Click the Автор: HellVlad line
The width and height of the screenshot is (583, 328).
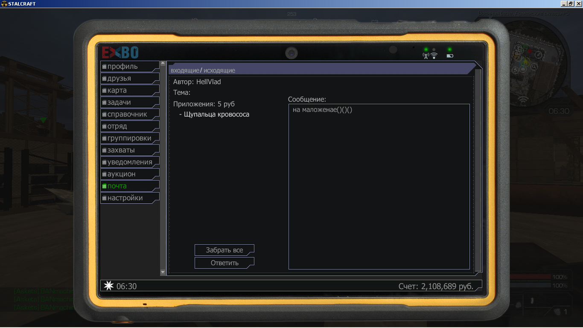click(197, 82)
